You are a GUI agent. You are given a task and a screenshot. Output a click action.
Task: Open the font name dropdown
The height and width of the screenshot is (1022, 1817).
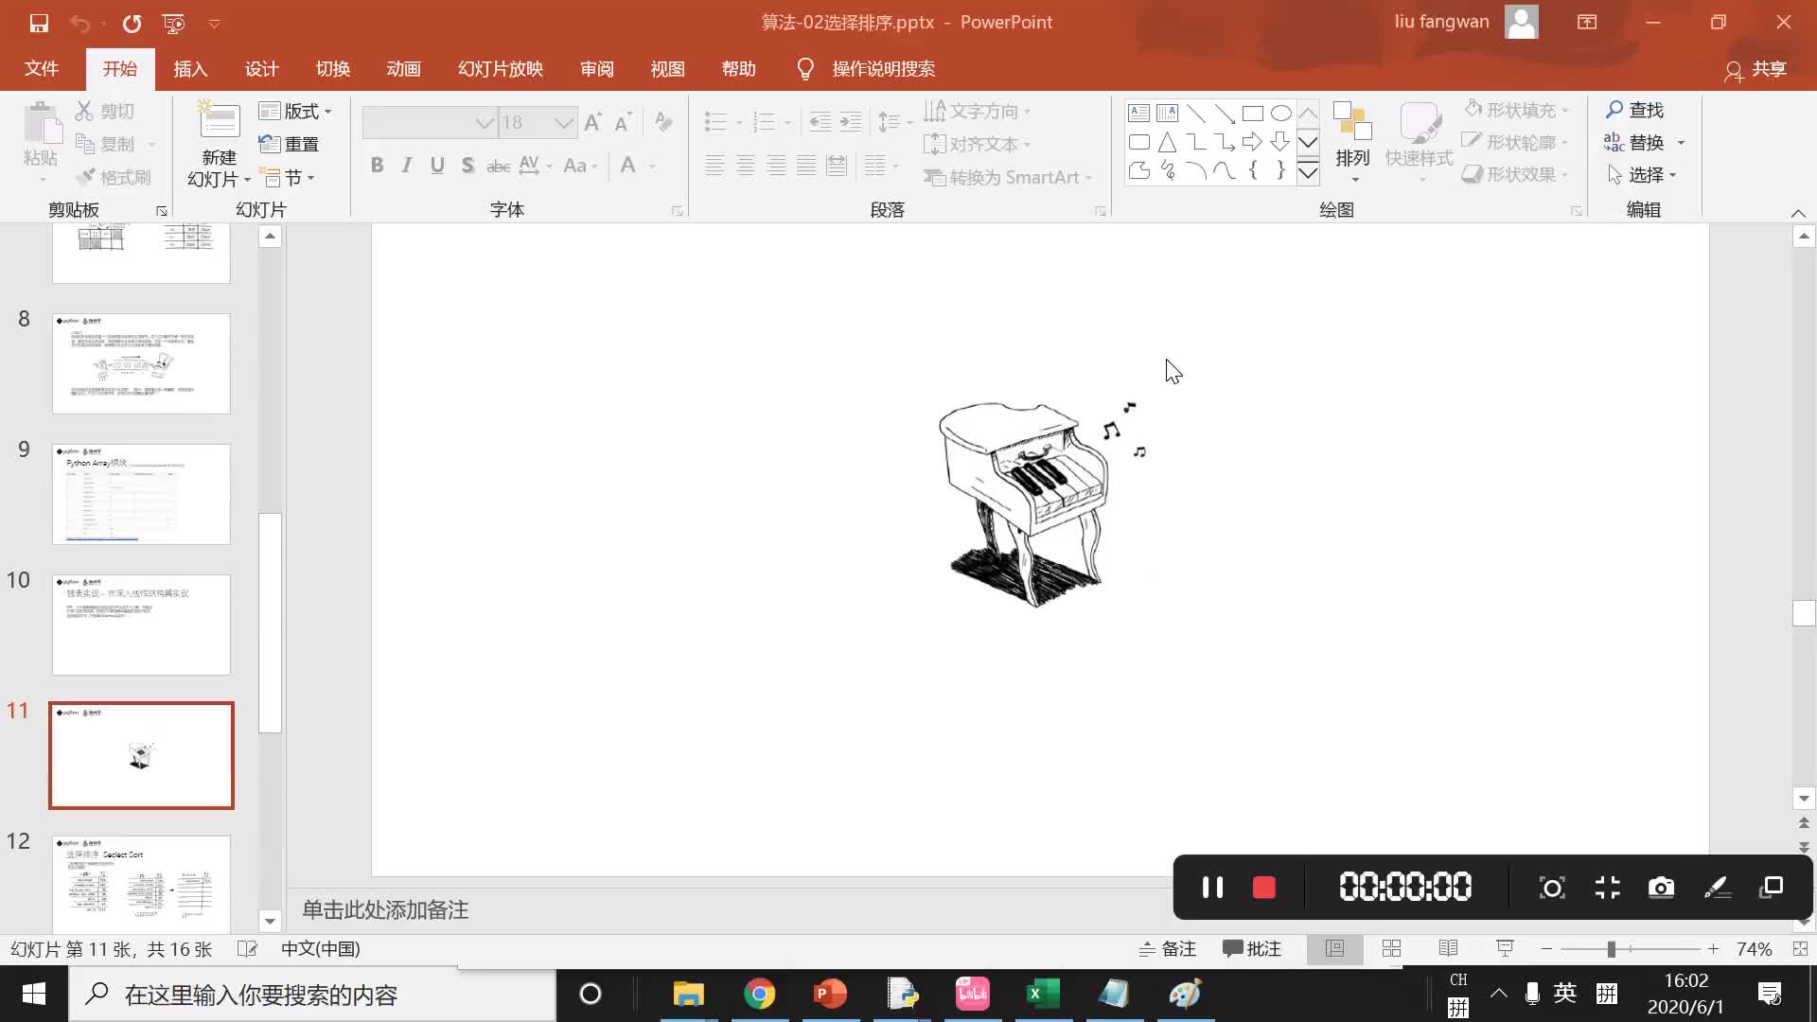(x=485, y=123)
